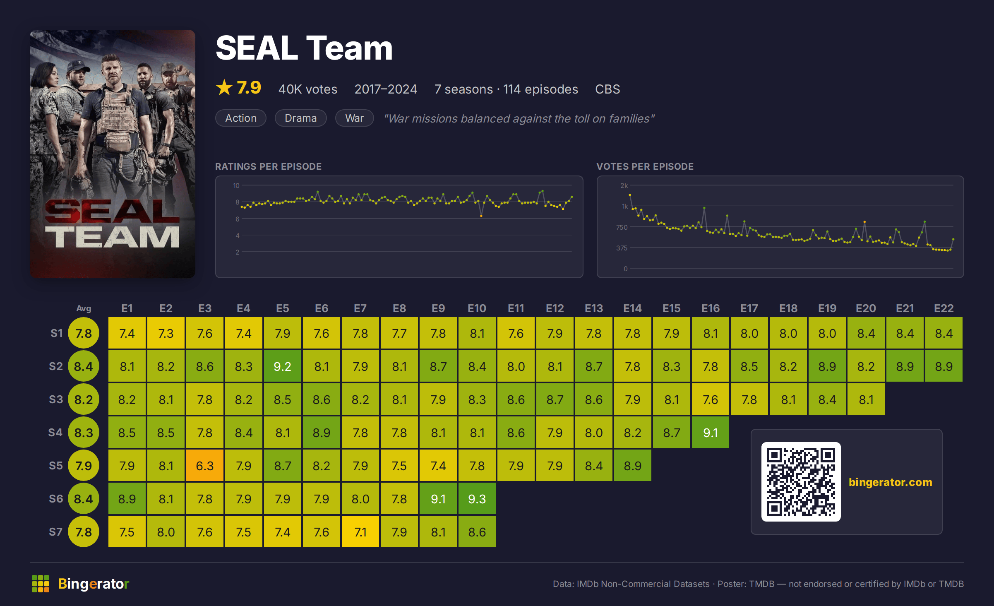The width and height of the screenshot is (994, 606).
Task: Click the S2 average badge 8.4
Action: point(84,366)
